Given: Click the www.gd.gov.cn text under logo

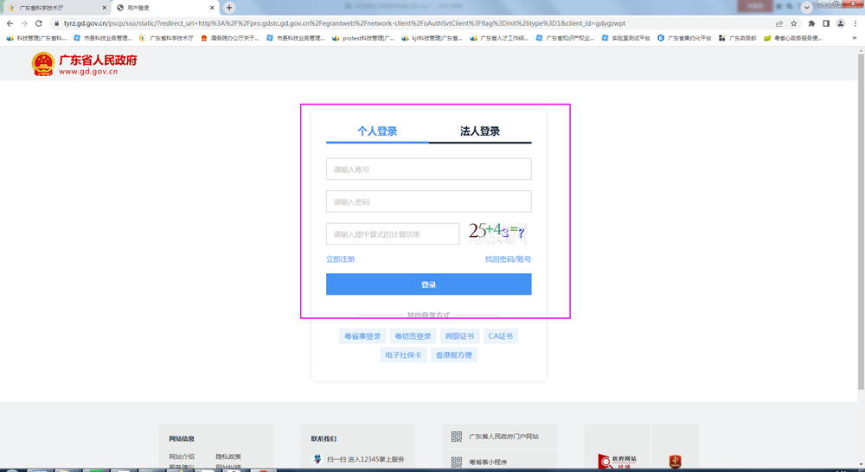Looking at the screenshot, I should (88, 71).
